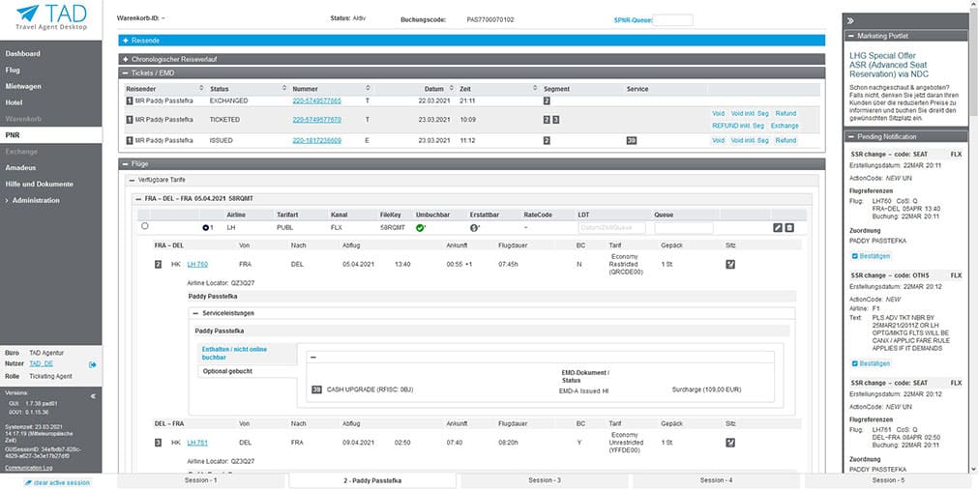This screenshot has width=978, height=490.
Task: Check the first Bestätigen checkbox for SEAT change
Action: (855, 256)
